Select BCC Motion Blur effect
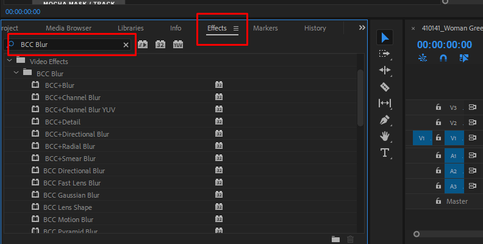The image size is (483, 244). 68,220
